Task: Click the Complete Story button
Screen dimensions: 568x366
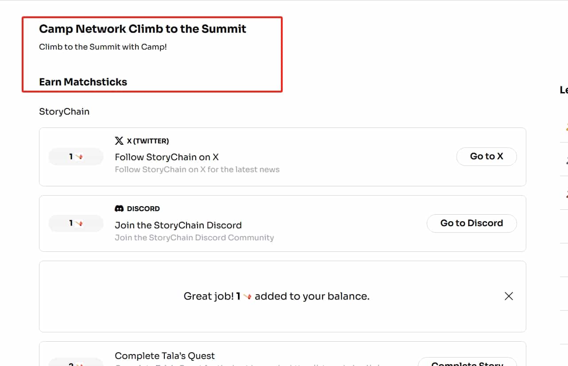Action: 467,362
